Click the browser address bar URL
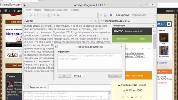Viewport: 178px width, 100px height. click(x=11, y=5)
